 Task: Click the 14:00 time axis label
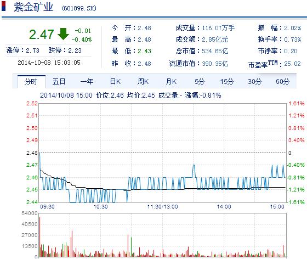point(224,207)
